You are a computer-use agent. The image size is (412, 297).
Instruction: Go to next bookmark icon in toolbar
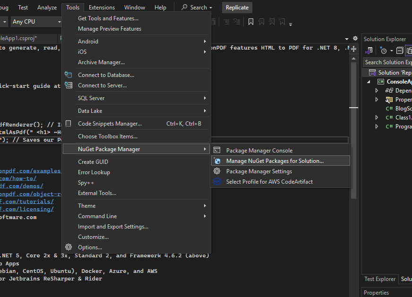tap(271, 22)
